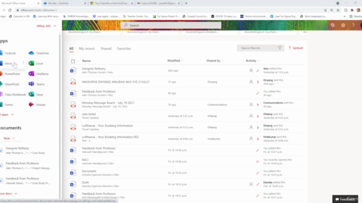The image size is (362, 203).
Task: Click the notifications icon in the Office header
Action: coord(333,25)
